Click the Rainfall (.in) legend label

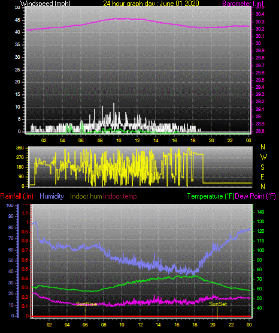click(17, 196)
